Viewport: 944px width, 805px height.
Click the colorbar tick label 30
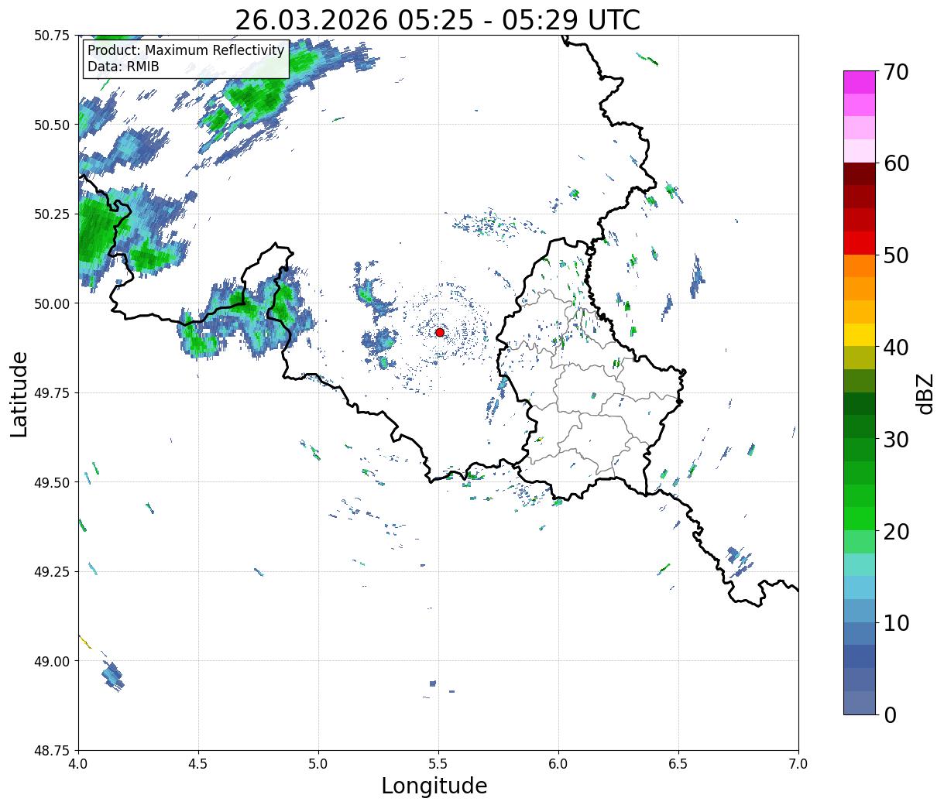pyautogui.click(x=895, y=439)
